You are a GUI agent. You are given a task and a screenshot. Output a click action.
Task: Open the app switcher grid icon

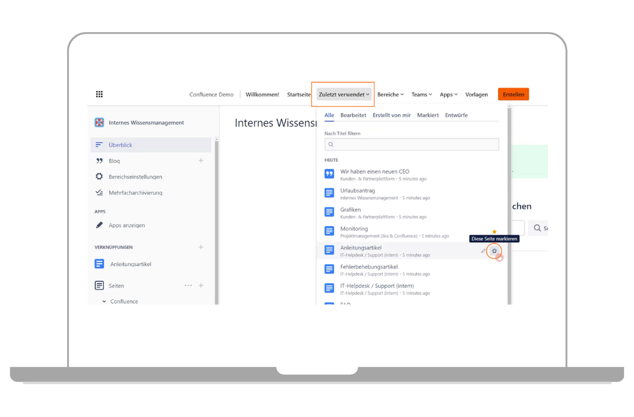tap(99, 94)
